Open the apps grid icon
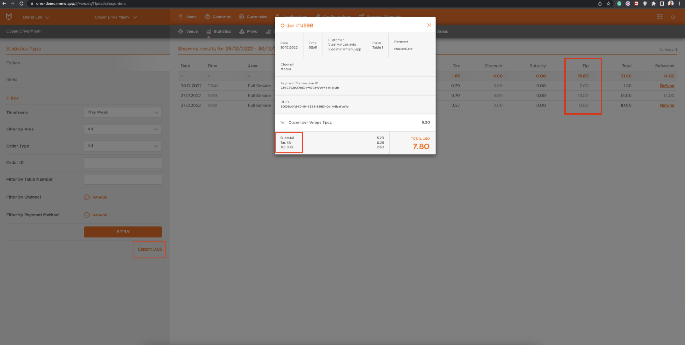 point(660,17)
